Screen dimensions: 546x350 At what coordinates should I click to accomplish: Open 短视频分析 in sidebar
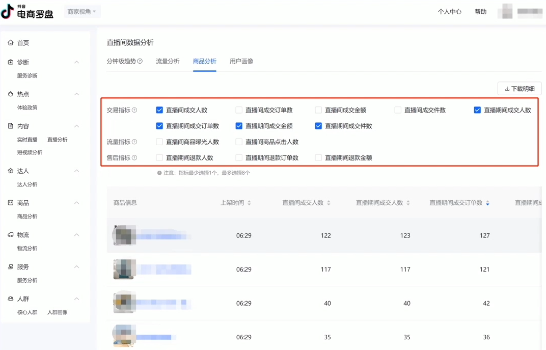tap(30, 152)
